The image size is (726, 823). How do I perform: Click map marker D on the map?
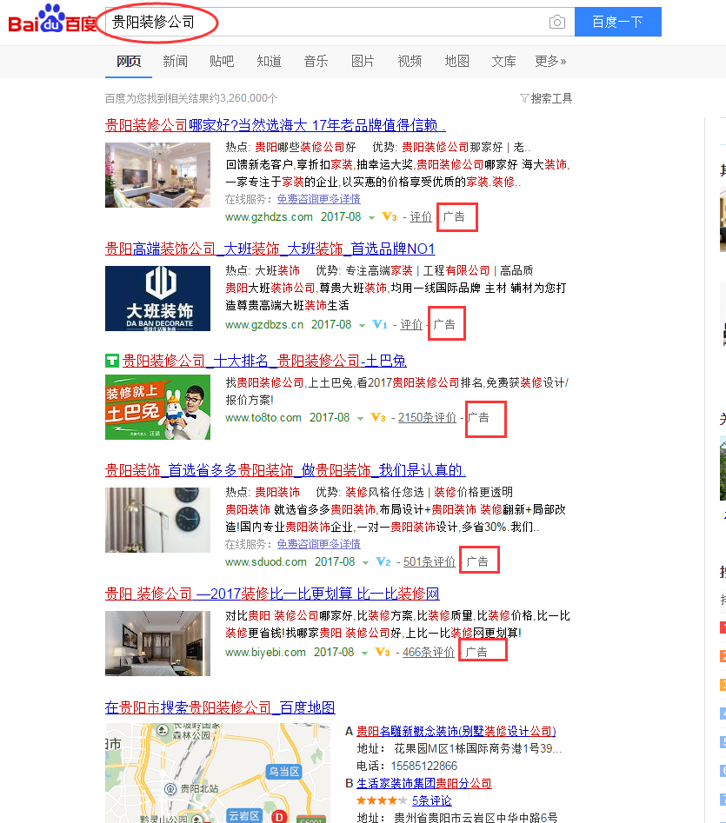(x=279, y=816)
